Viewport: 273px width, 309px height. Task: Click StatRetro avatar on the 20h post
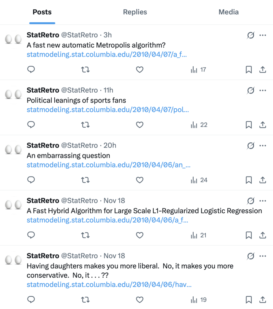click(x=14, y=149)
